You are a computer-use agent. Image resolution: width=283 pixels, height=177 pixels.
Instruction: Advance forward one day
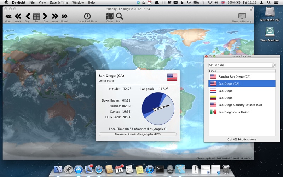point(46,16)
